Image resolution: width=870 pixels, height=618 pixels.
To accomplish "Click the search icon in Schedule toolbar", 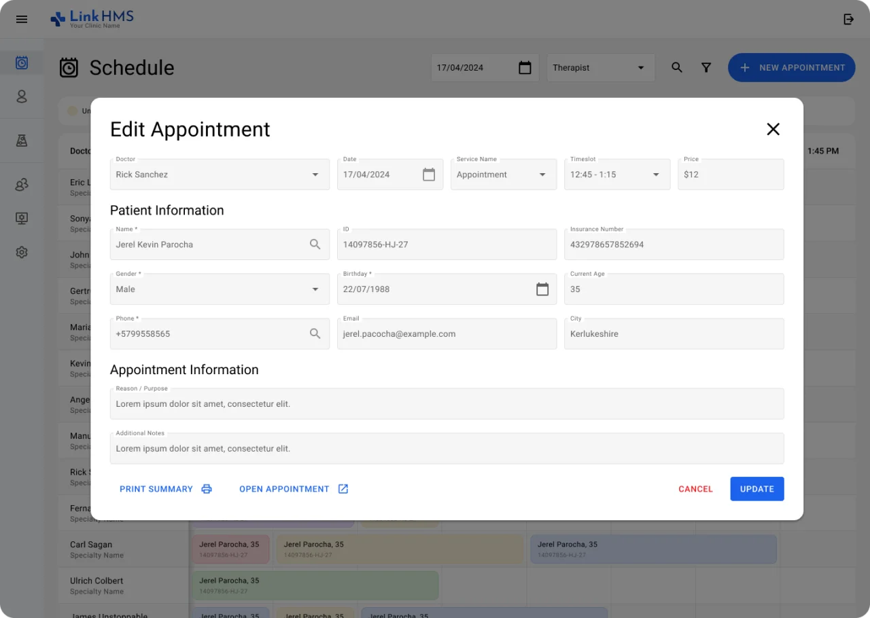I will click(677, 67).
